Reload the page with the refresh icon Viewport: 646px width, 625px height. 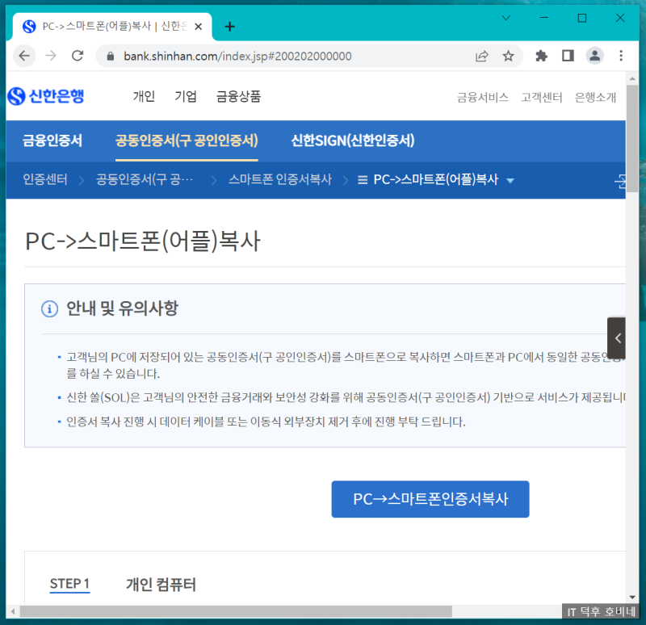coord(77,56)
